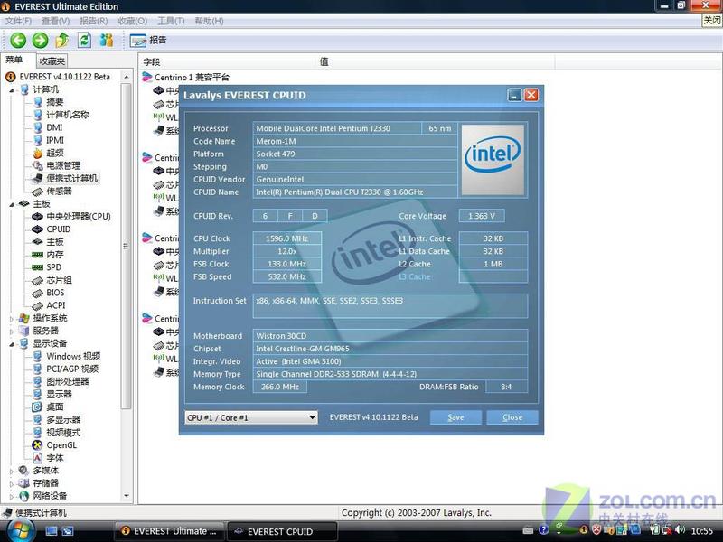Open the 文件(F) menu
Image resolution: width=723 pixels, height=542 pixels.
18,21
